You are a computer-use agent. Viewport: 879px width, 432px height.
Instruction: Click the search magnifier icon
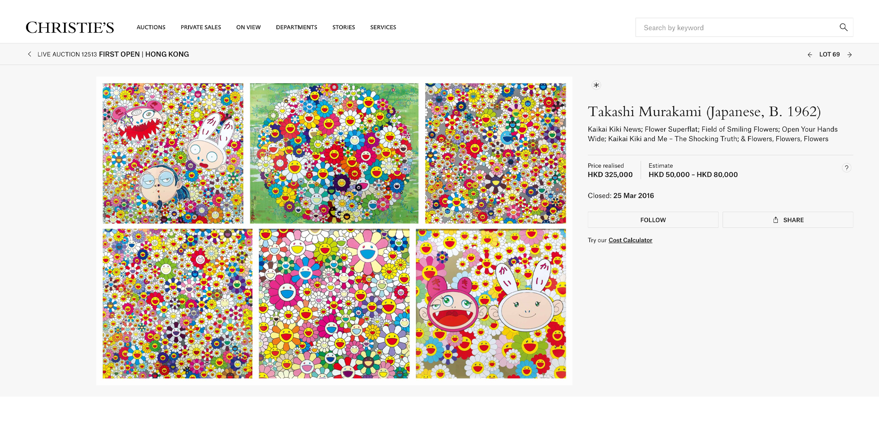point(843,27)
